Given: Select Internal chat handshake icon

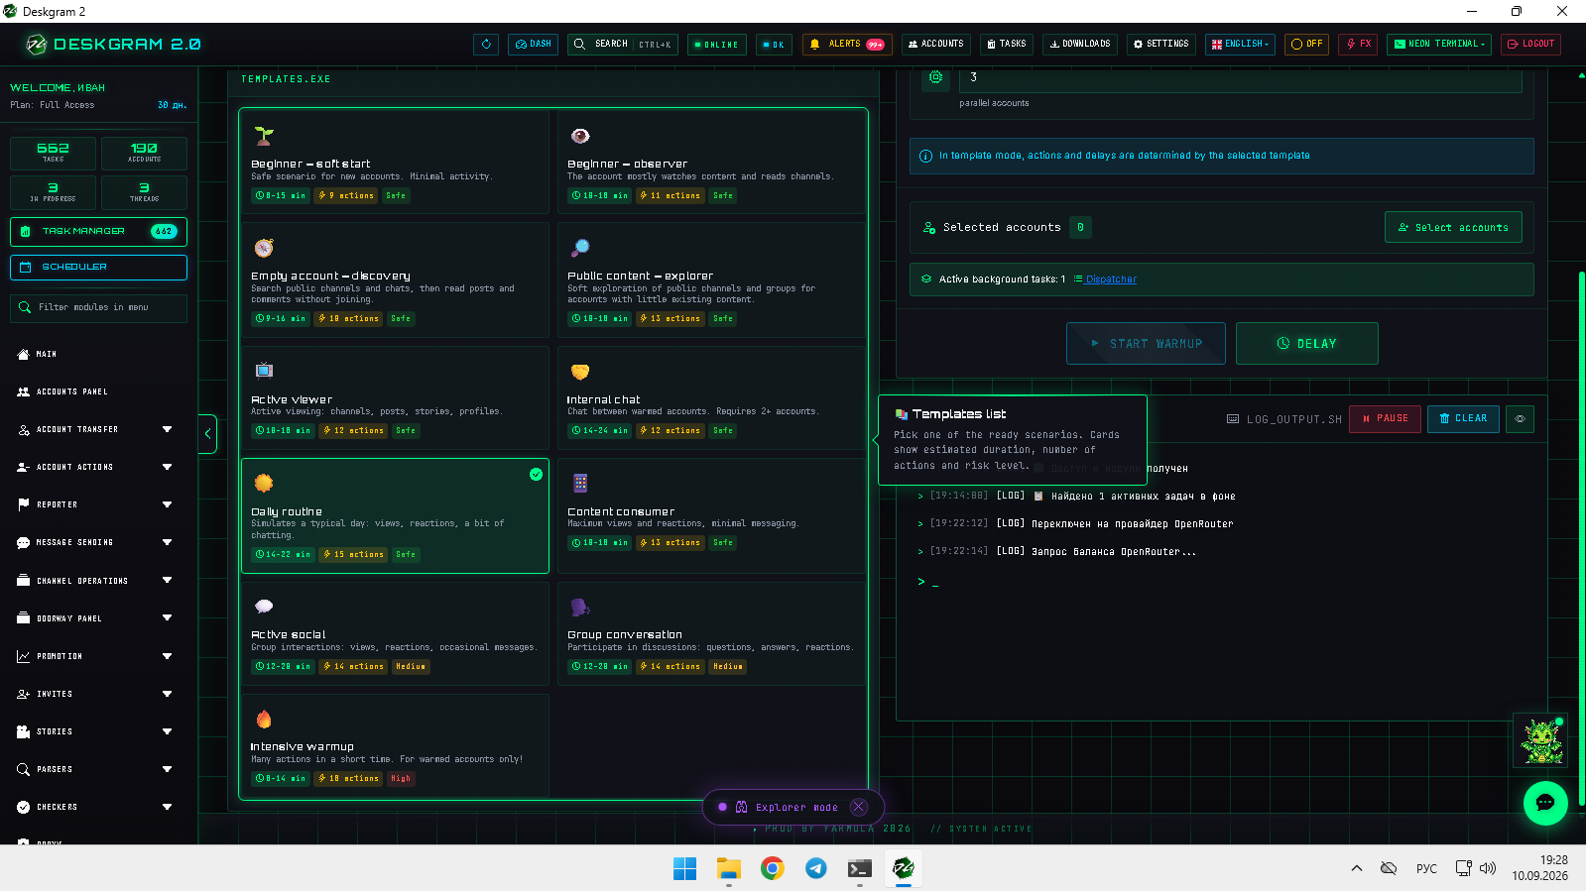Looking at the screenshot, I should (x=580, y=372).
